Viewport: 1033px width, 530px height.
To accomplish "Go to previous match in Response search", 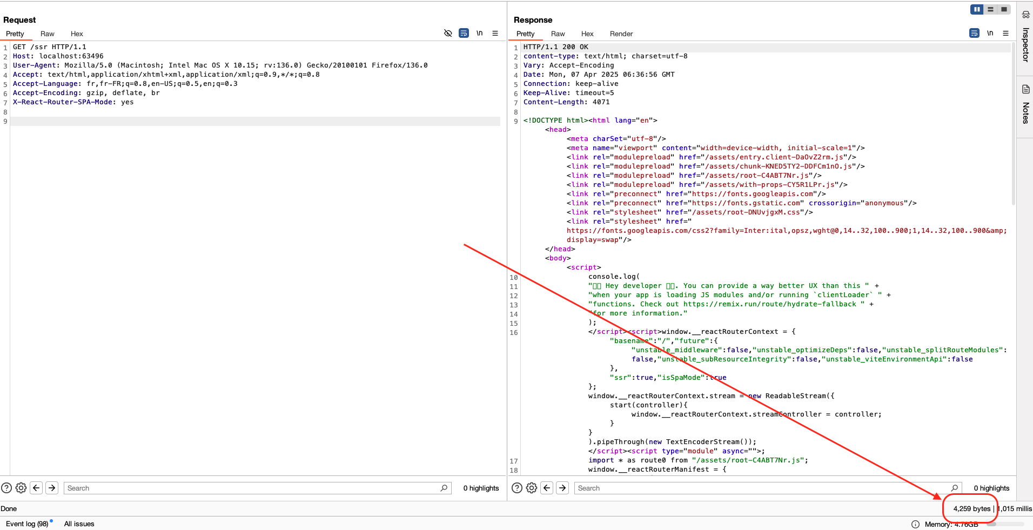I will click(x=547, y=488).
